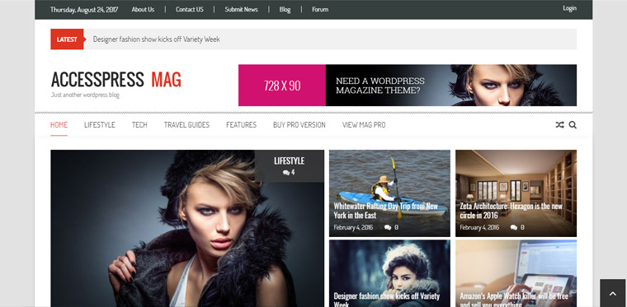This screenshot has width=627, height=307.
Task: Click the red LATEST ticker label
Action: 67,39
